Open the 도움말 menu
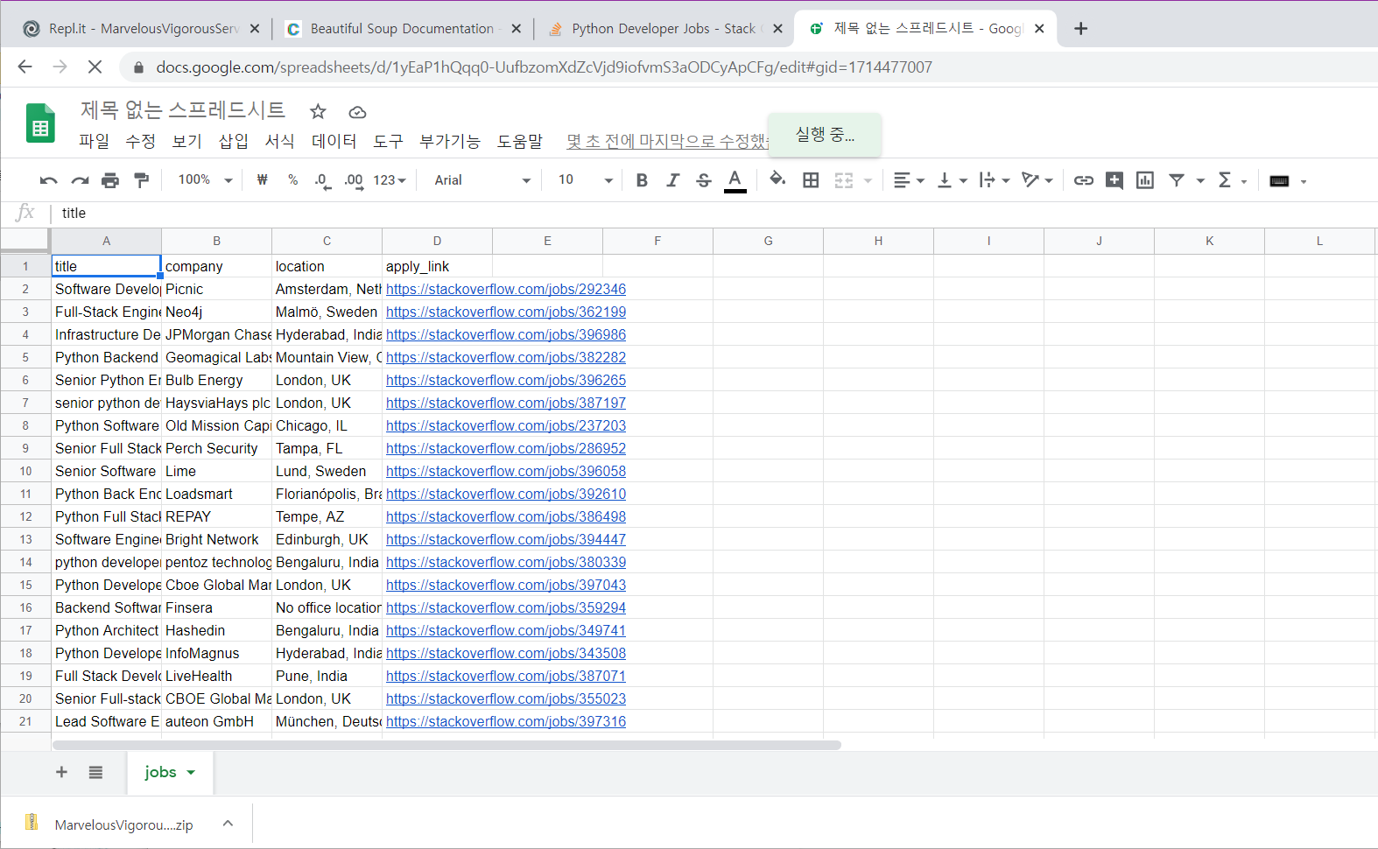The width and height of the screenshot is (1378, 849). coord(520,141)
